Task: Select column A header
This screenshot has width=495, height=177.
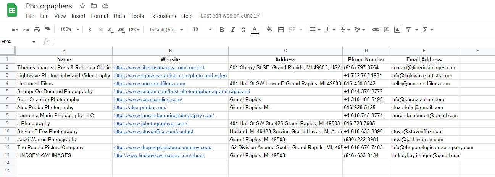Action: [64, 51]
